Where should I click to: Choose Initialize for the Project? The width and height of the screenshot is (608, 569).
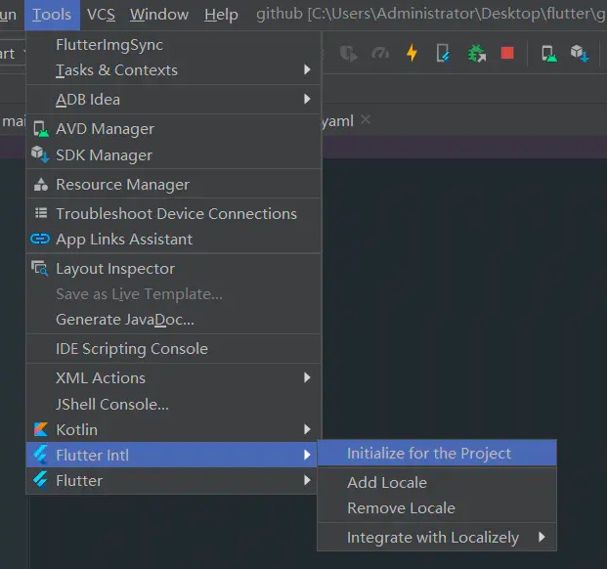437,453
